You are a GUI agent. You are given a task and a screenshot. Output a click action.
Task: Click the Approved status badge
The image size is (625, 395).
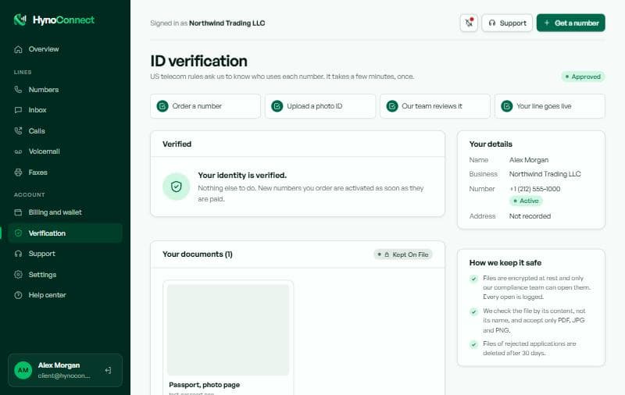pyautogui.click(x=583, y=77)
